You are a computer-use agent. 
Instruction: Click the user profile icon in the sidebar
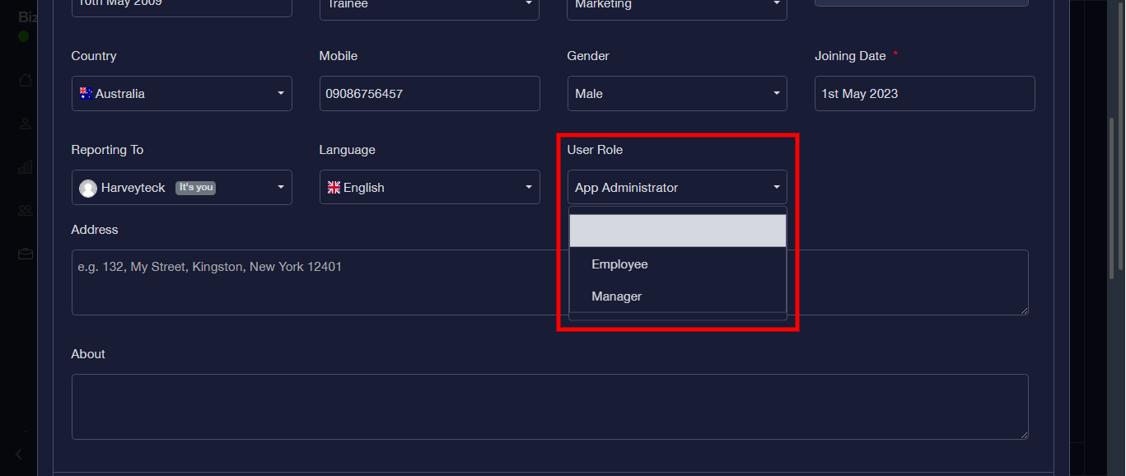tap(26, 124)
